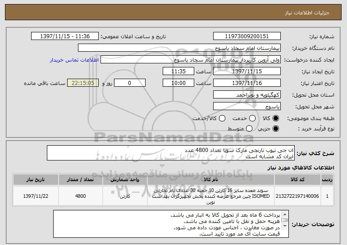Click the remaining days field showing 0

pyautogui.click(x=130, y=83)
